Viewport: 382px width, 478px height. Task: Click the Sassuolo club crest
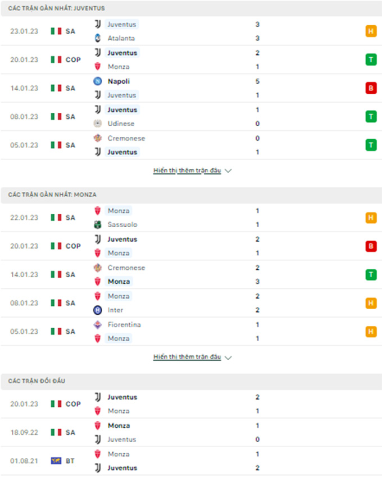[97, 224]
